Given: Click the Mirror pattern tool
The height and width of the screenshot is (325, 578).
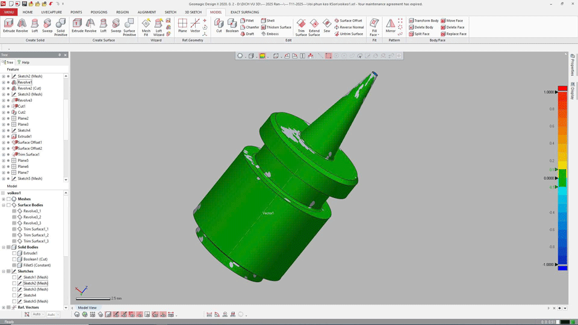Looking at the screenshot, I should [x=391, y=26].
